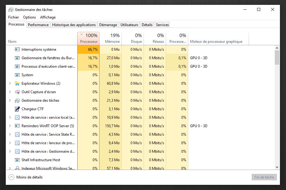The image size is (286, 190).
Task: Click the Gestionnaire des tâches title bar icon
Action: 11,10
